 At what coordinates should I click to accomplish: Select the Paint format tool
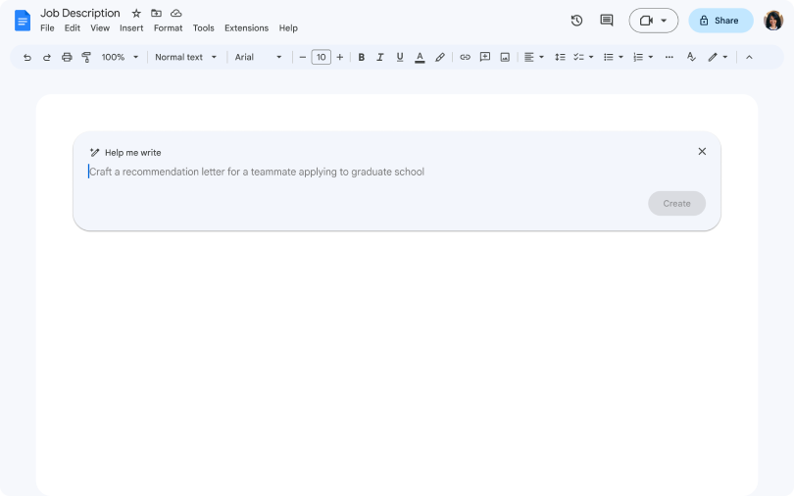coord(86,57)
